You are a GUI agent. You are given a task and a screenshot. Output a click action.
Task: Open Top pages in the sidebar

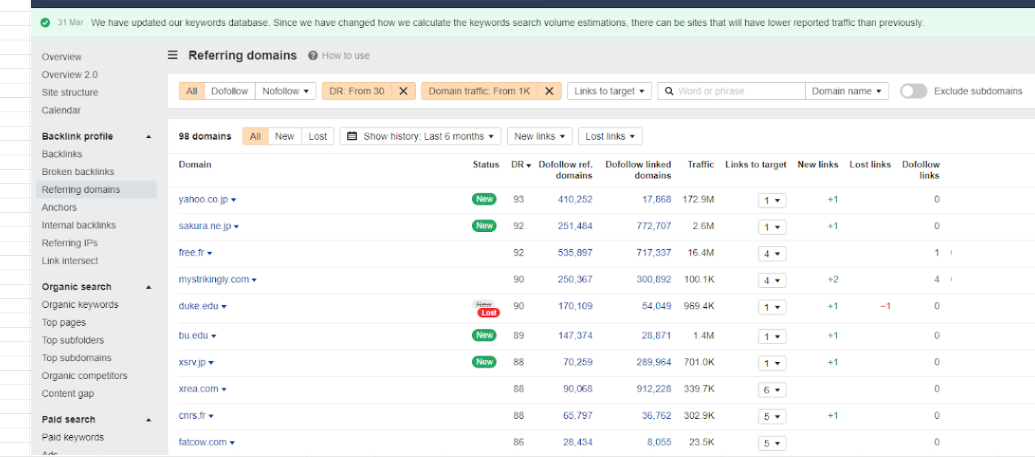click(x=64, y=322)
